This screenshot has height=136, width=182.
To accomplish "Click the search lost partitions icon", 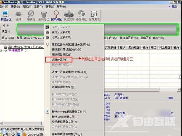I will click(47, 45).
